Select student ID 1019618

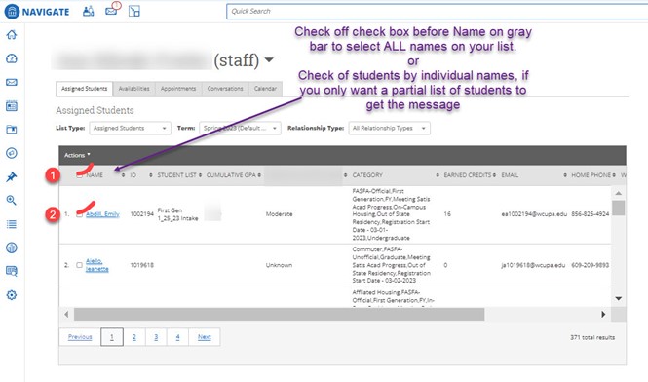pyautogui.click(x=141, y=265)
